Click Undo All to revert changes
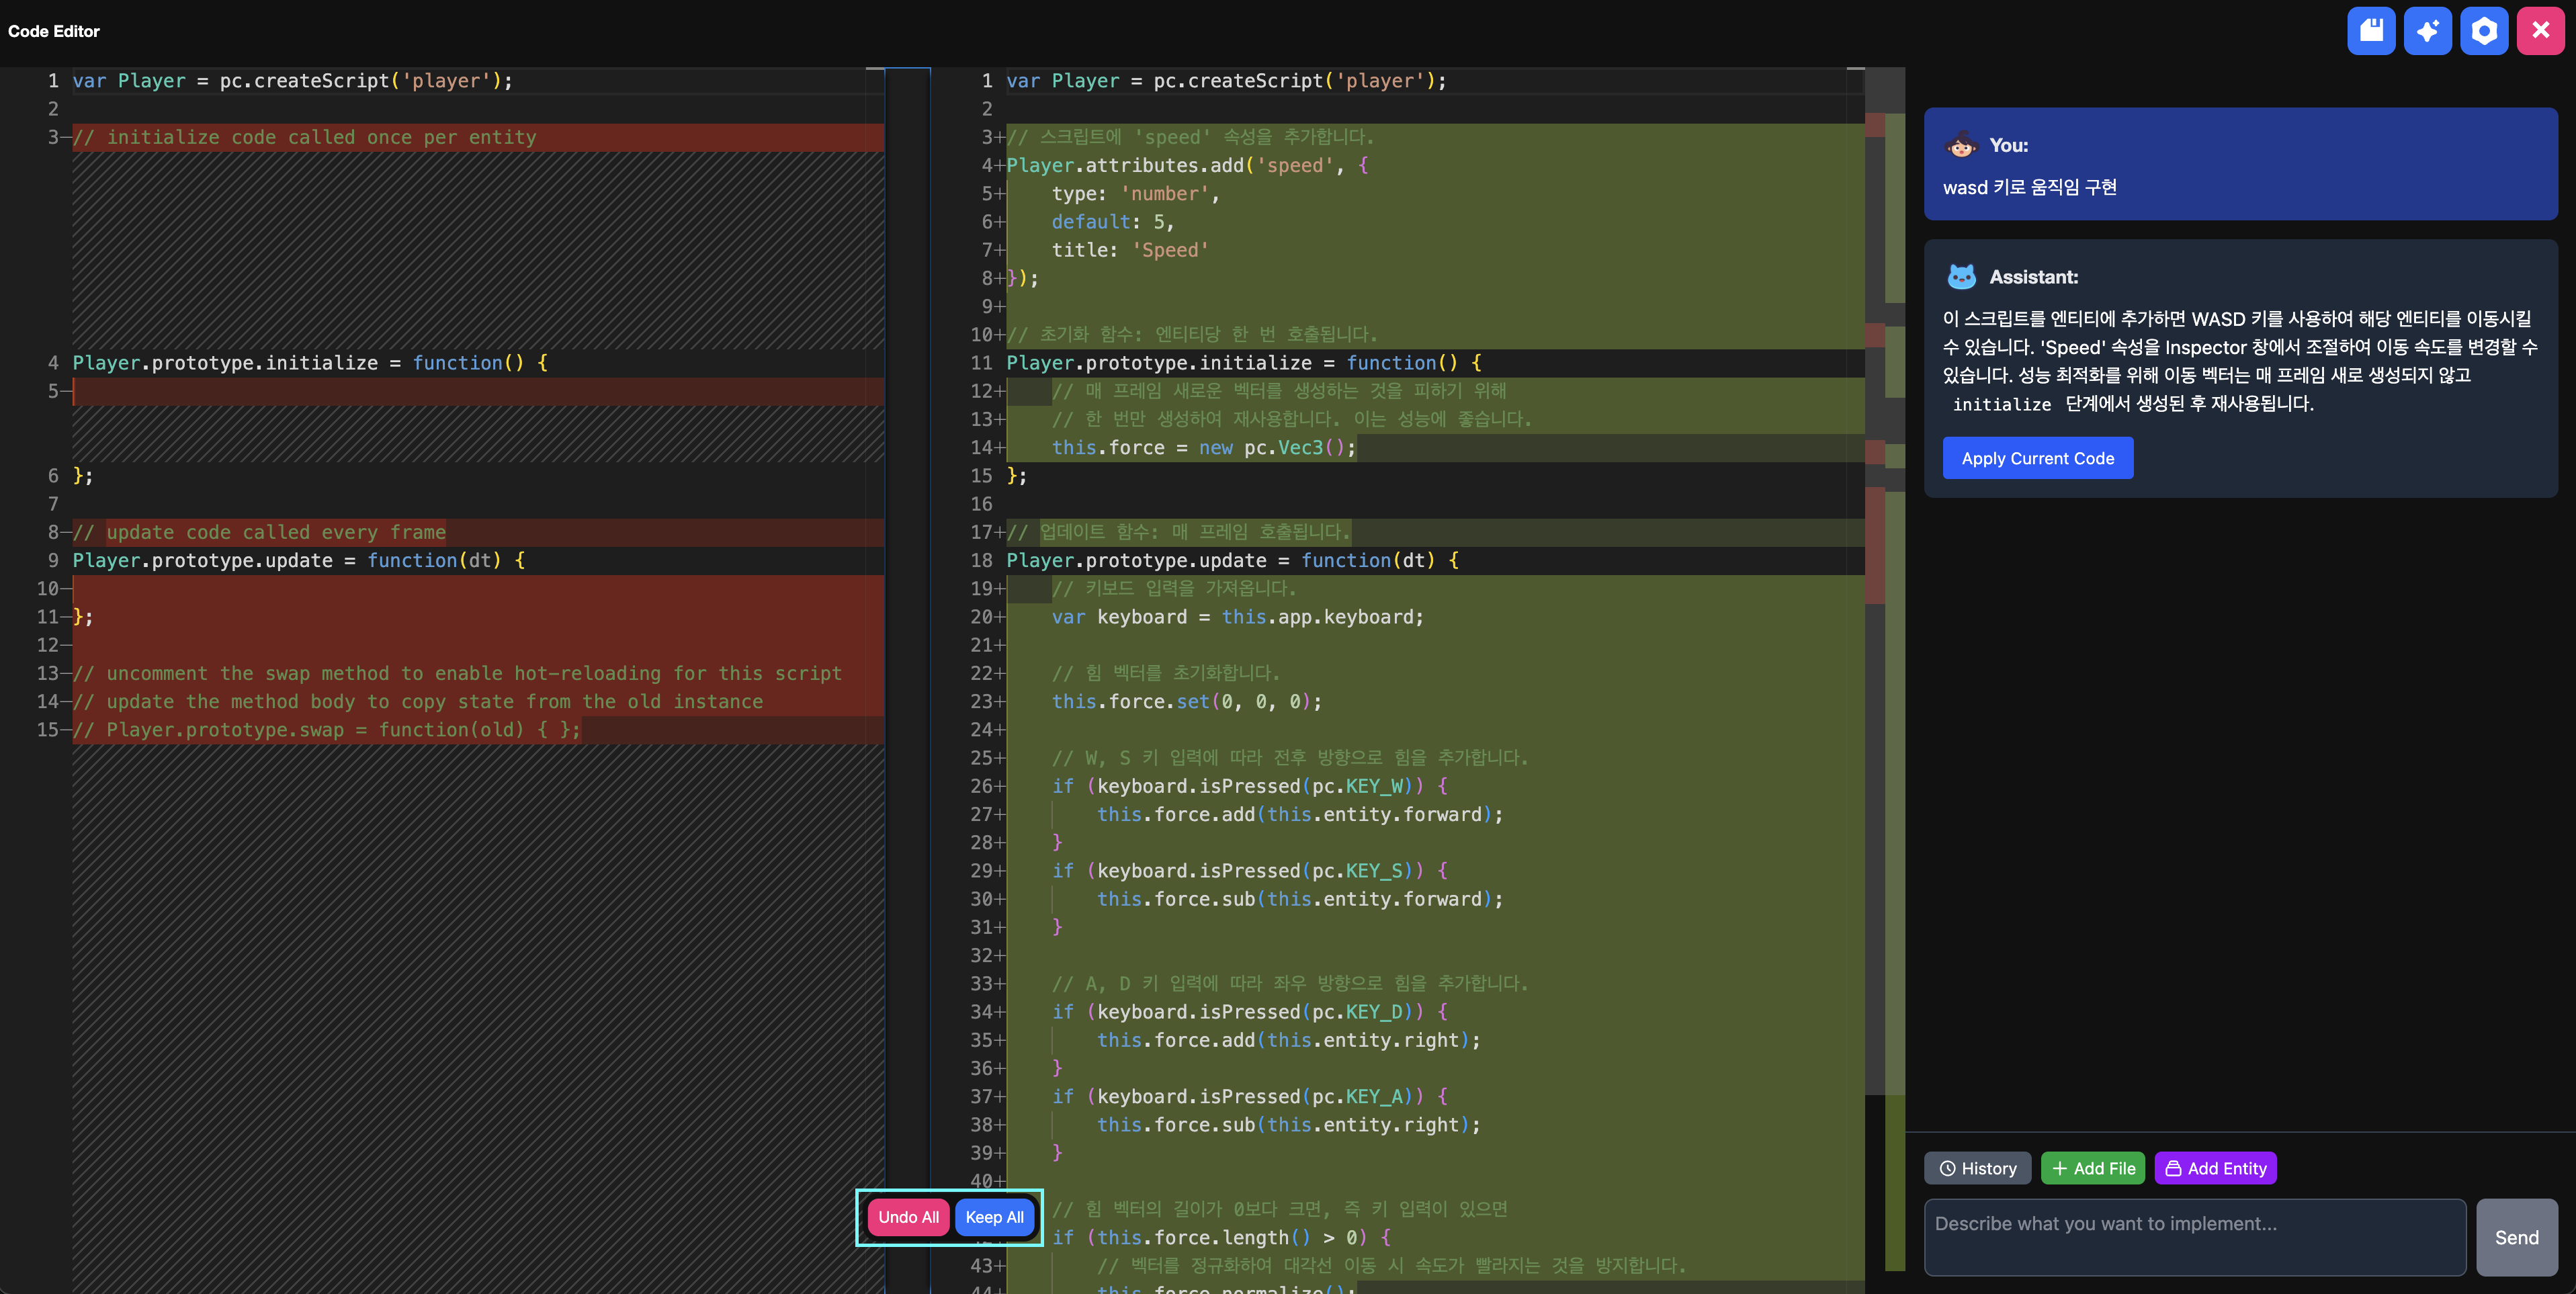The width and height of the screenshot is (2576, 1294). pyautogui.click(x=908, y=1217)
